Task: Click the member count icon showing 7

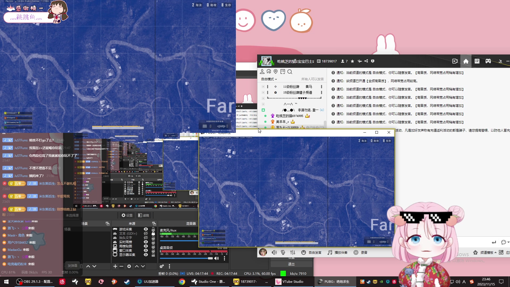Action: 344,61
